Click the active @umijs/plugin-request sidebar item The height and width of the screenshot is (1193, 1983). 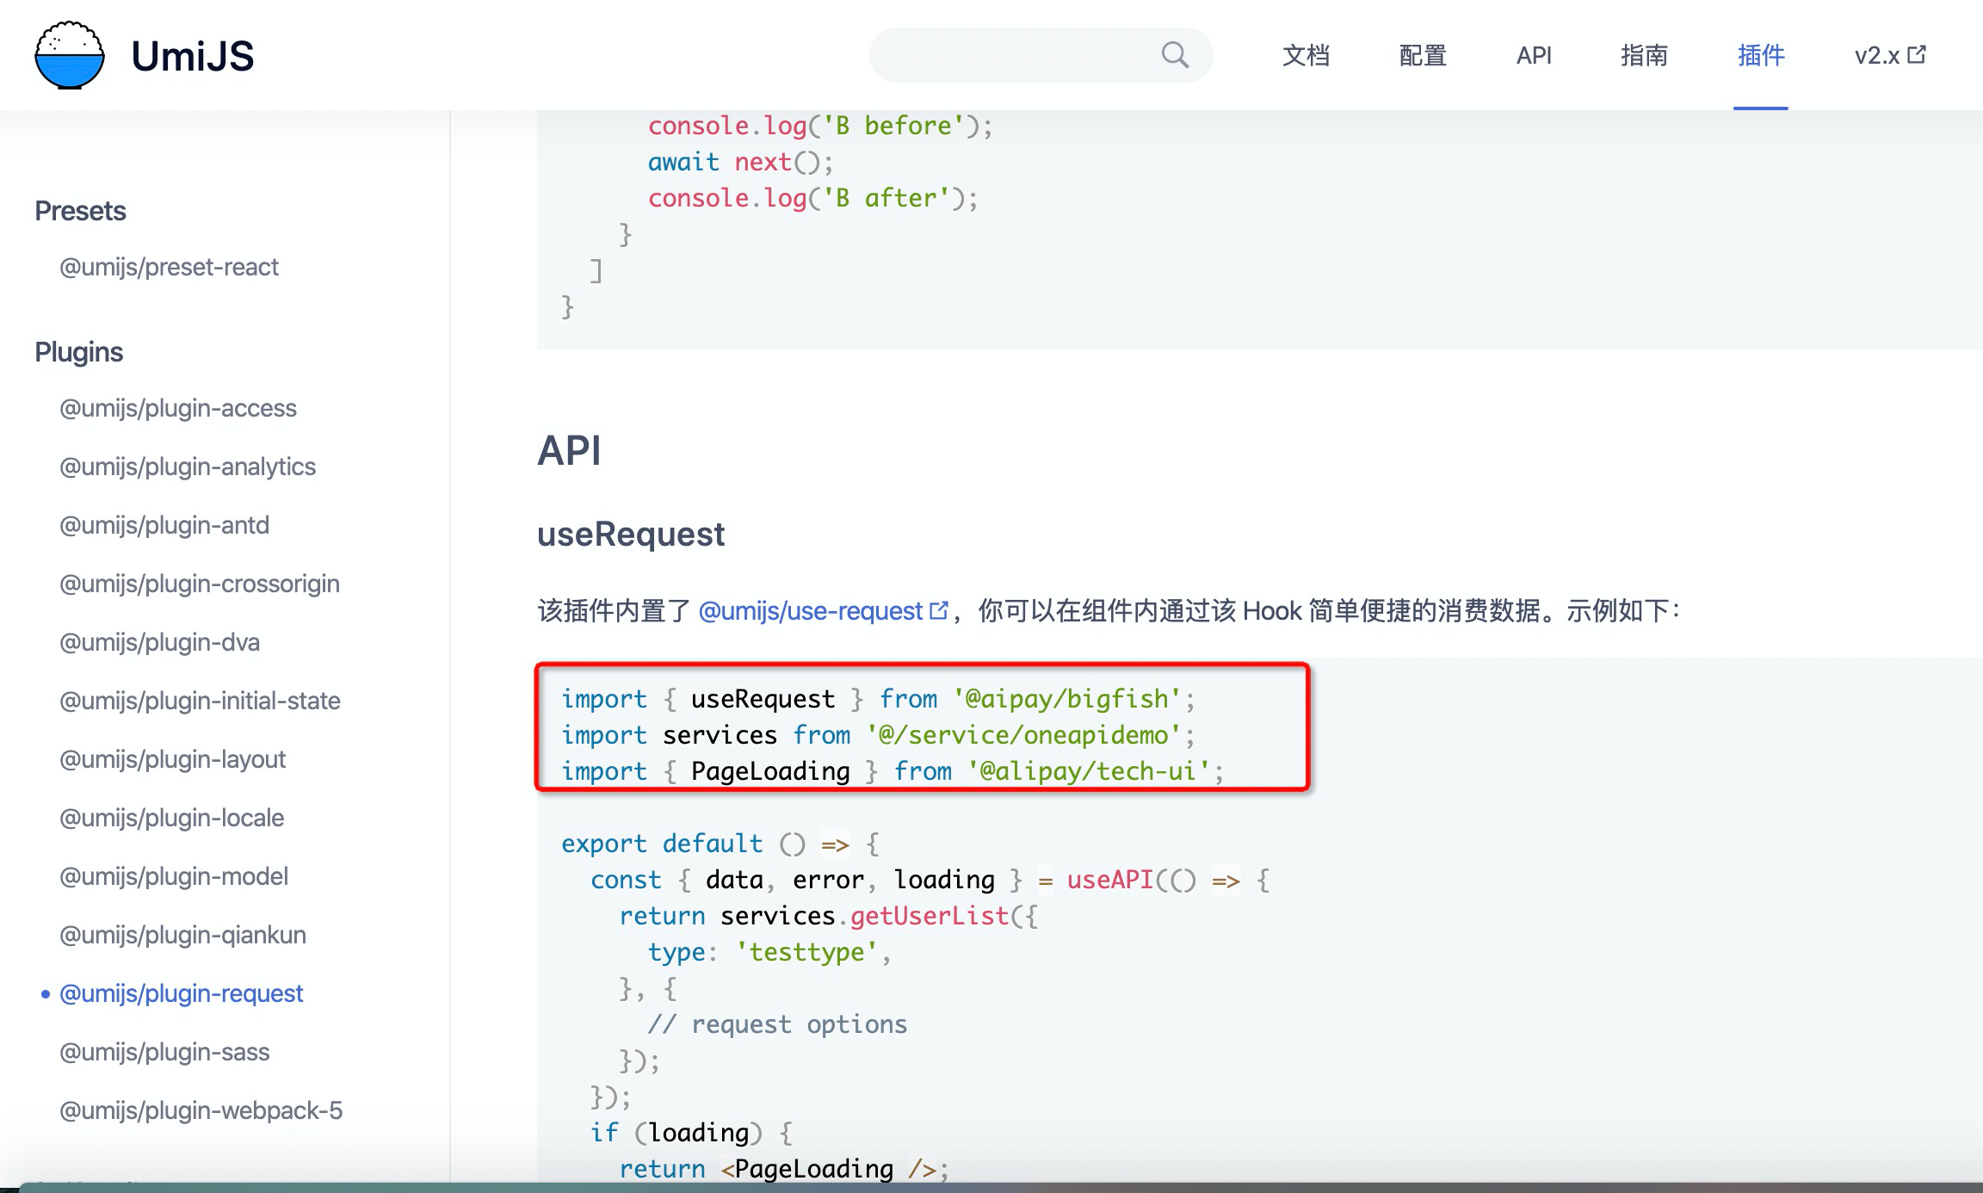click(181, 993)
